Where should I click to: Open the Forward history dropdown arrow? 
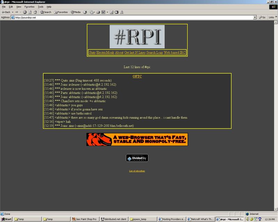pos(21,12)
